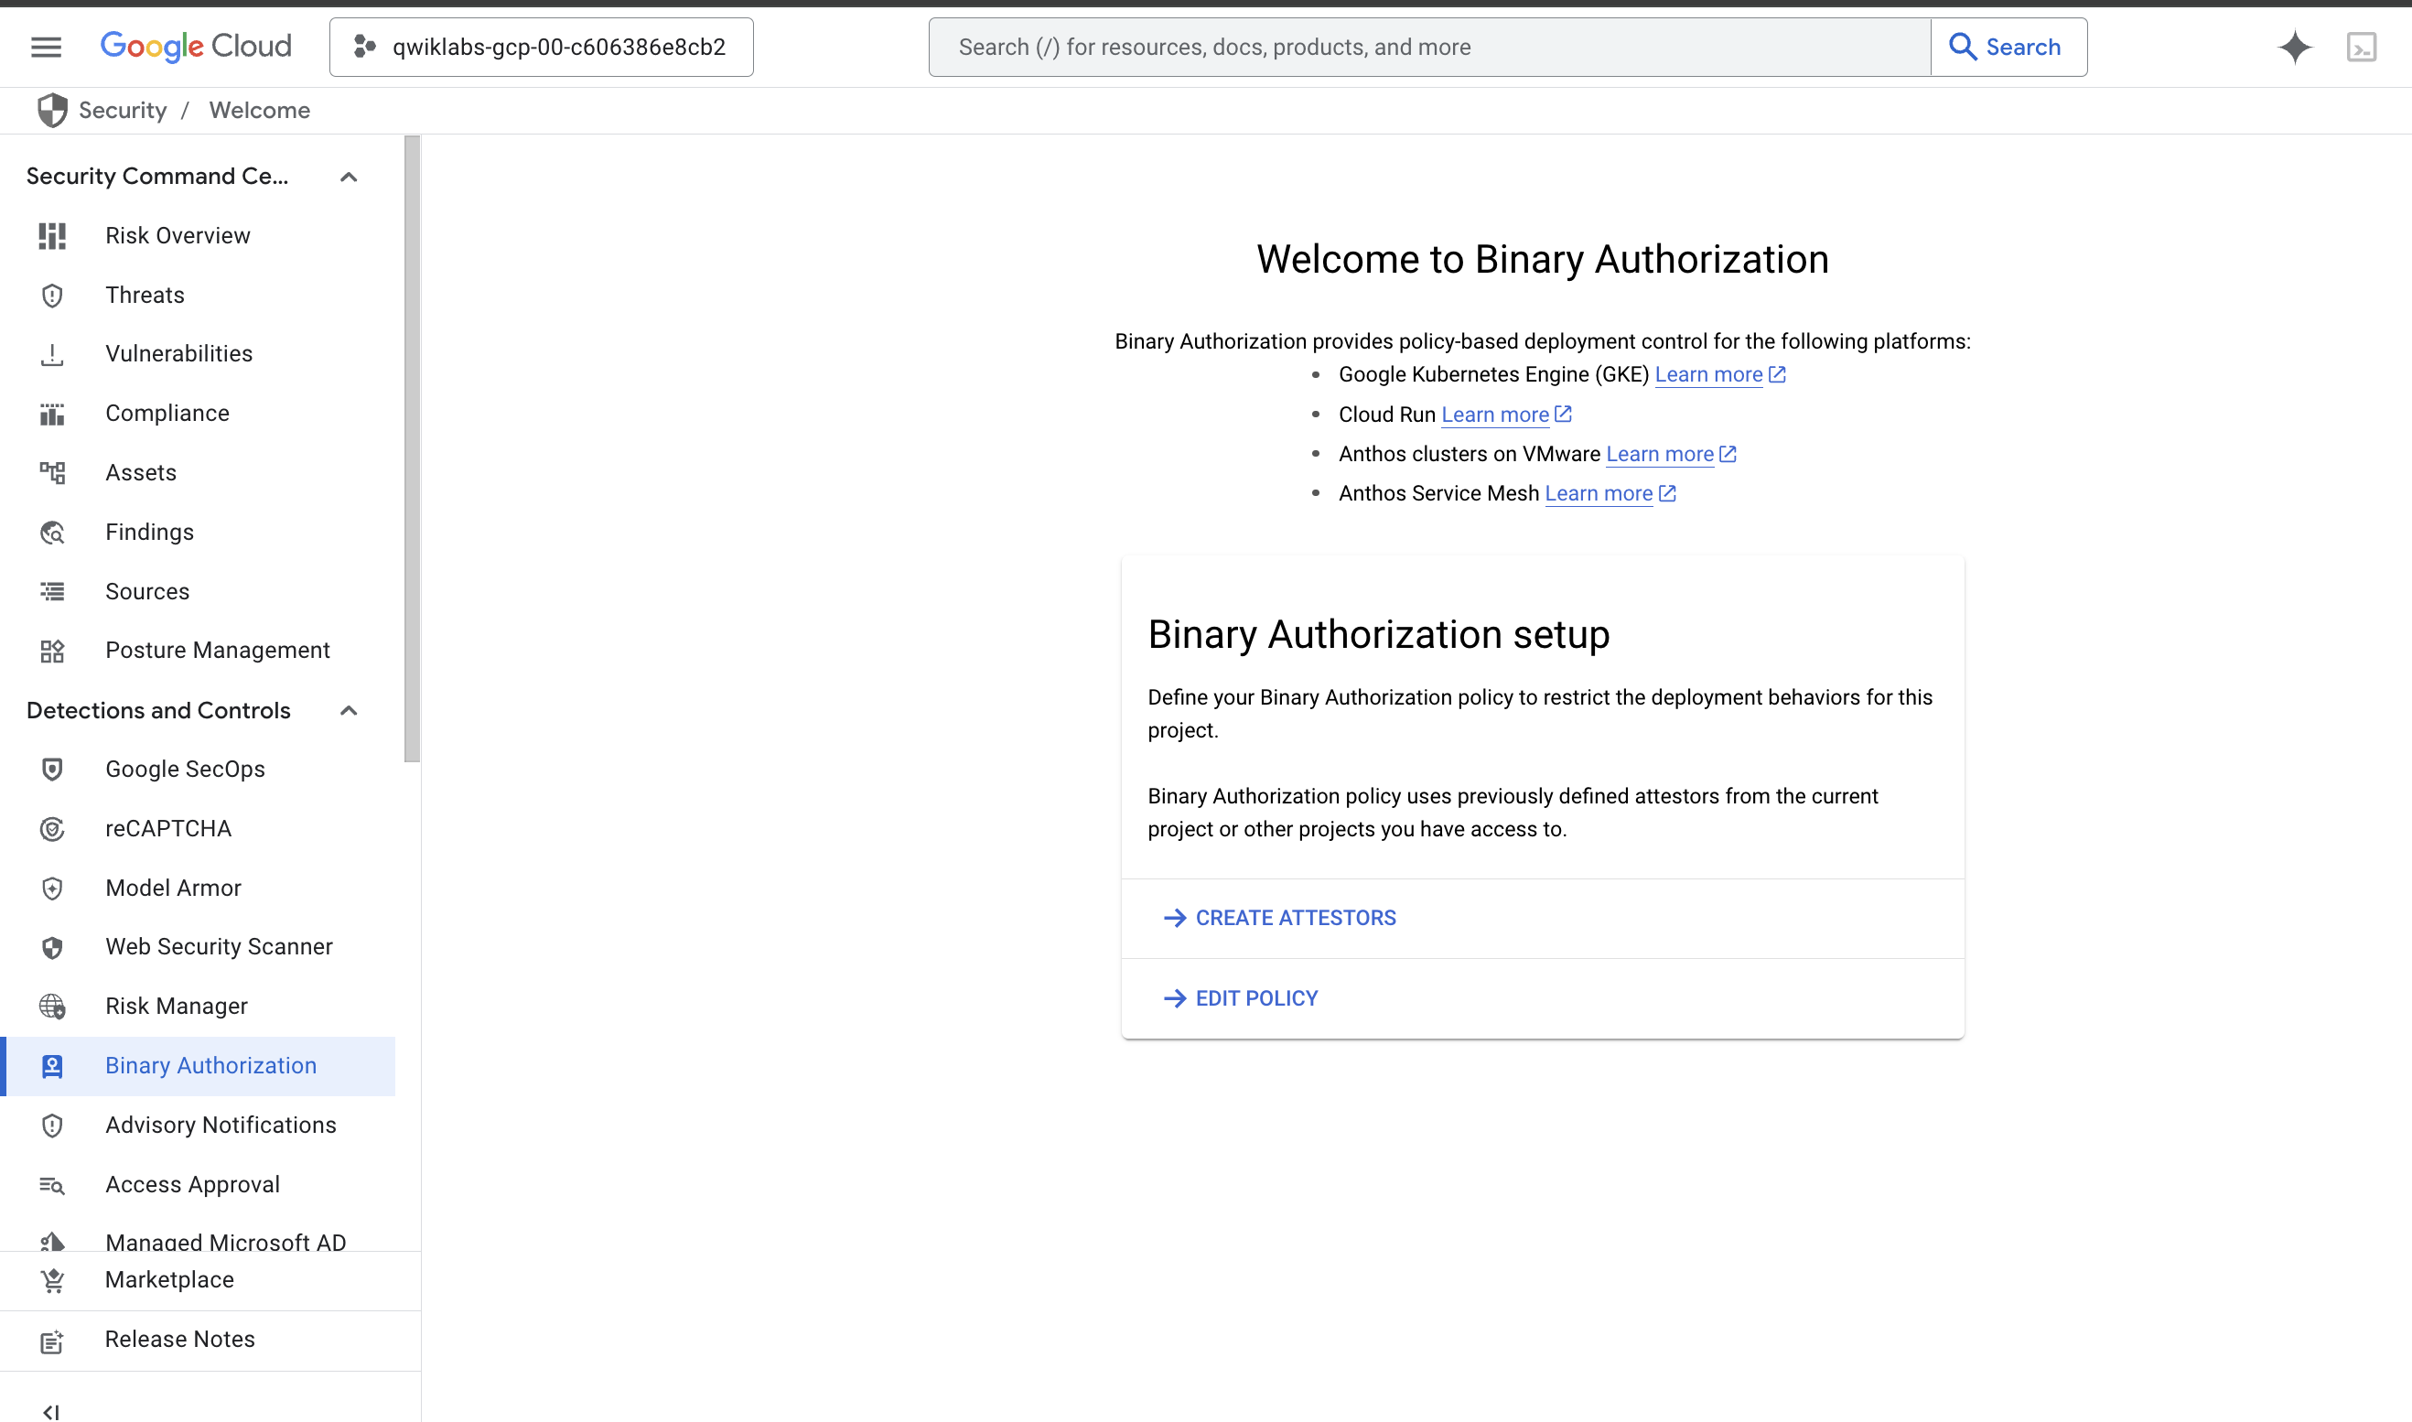The width and height of the screenshot is (2412, 1422).
Task: Click the Google Cloud logo
Action: point(196,46)
